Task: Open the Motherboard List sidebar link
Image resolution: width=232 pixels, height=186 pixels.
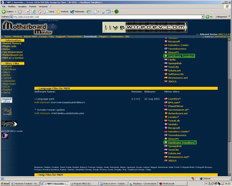Action: coord(13,55)
